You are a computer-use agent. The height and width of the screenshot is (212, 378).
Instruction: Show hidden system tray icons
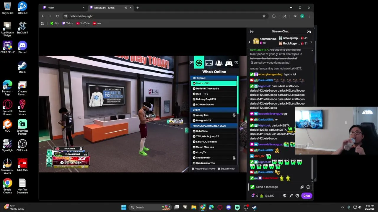(342, 207)
